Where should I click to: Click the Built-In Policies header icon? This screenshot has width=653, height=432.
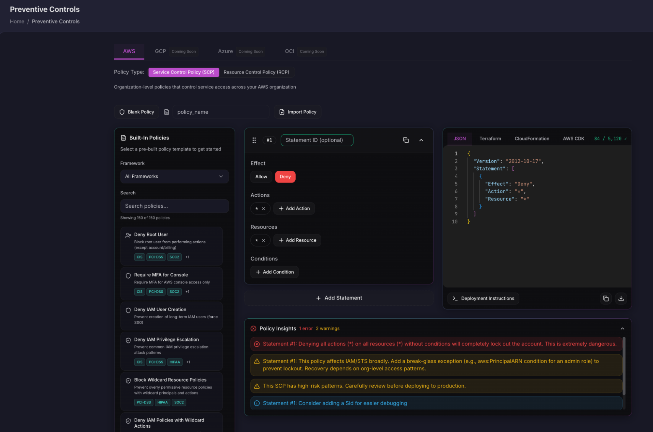tap(123, 138)
